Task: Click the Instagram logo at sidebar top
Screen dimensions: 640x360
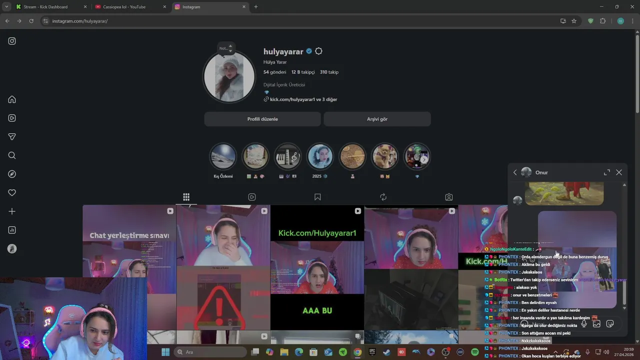Action: coord(12,41)
